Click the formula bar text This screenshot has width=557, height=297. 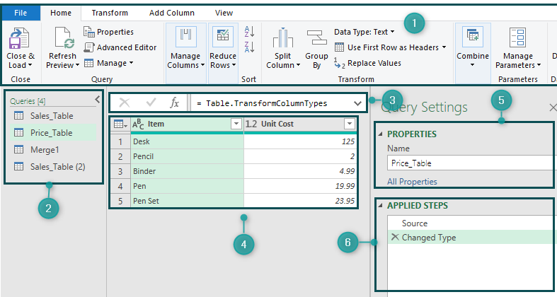tap(262, 103)
